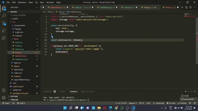Open the Extensions view
198x111 pixels.
click(4, 38)
